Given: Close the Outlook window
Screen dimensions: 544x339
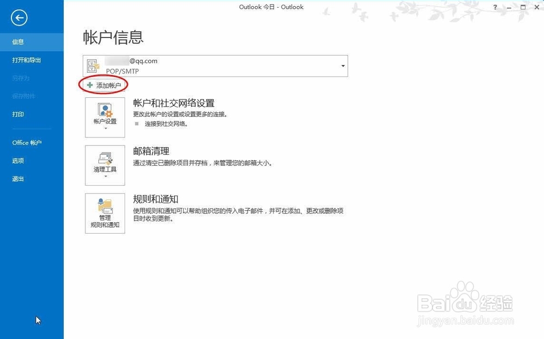Looking at the screenshot, I should (x=537, y=7).
